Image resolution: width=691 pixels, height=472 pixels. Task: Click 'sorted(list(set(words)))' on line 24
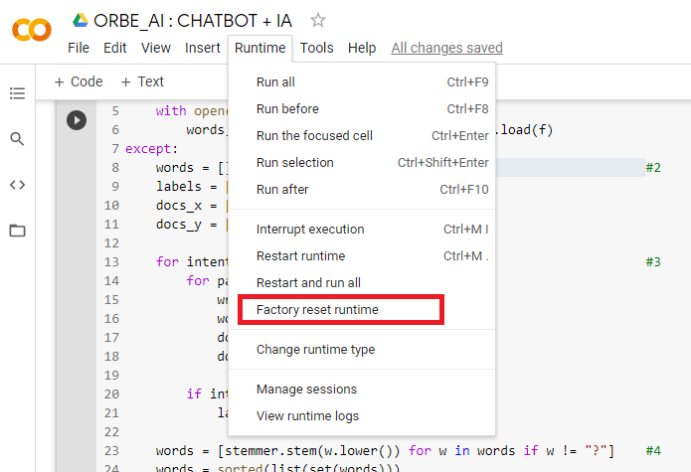(x=308, y=468)
